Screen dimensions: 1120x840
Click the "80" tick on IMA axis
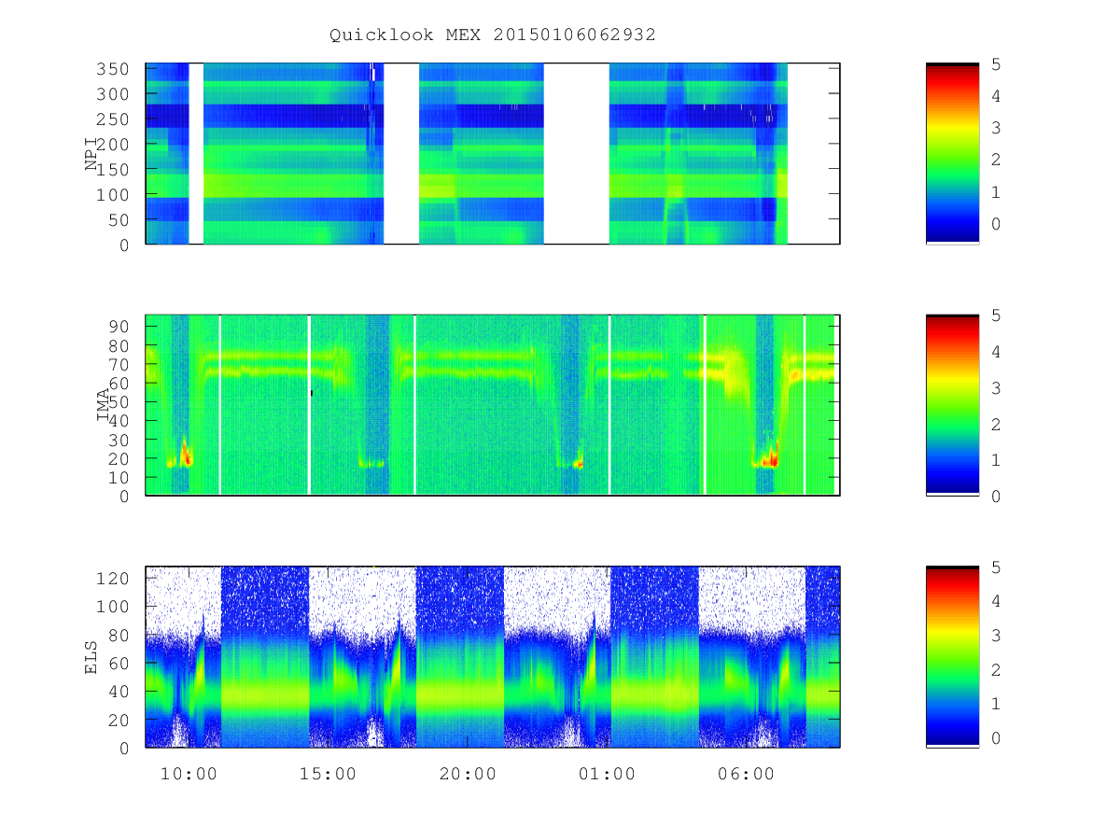(118, 345)
